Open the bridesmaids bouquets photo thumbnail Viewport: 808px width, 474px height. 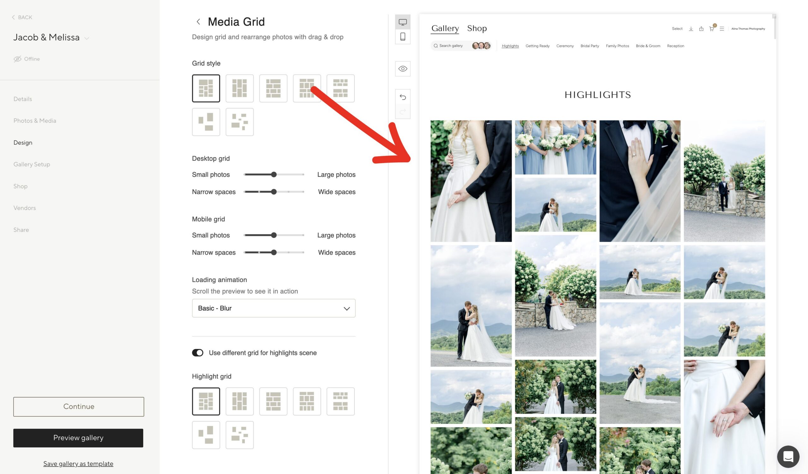pyautogui.click(x=555, y=147)
